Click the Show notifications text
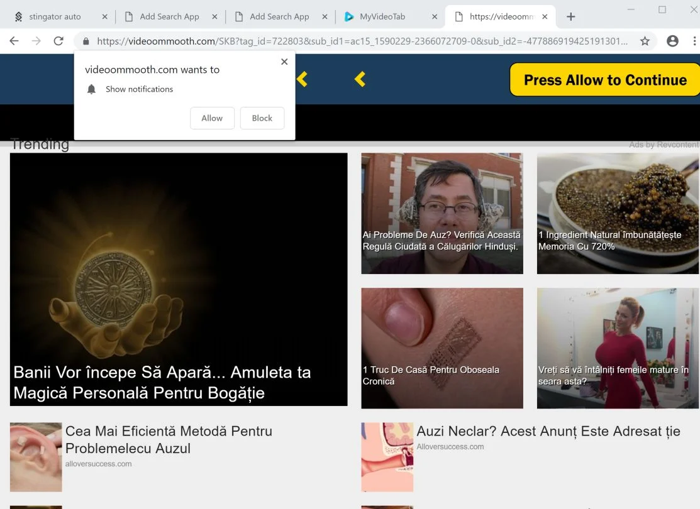This screenshot has width=700, height=509. coord(139,89)
